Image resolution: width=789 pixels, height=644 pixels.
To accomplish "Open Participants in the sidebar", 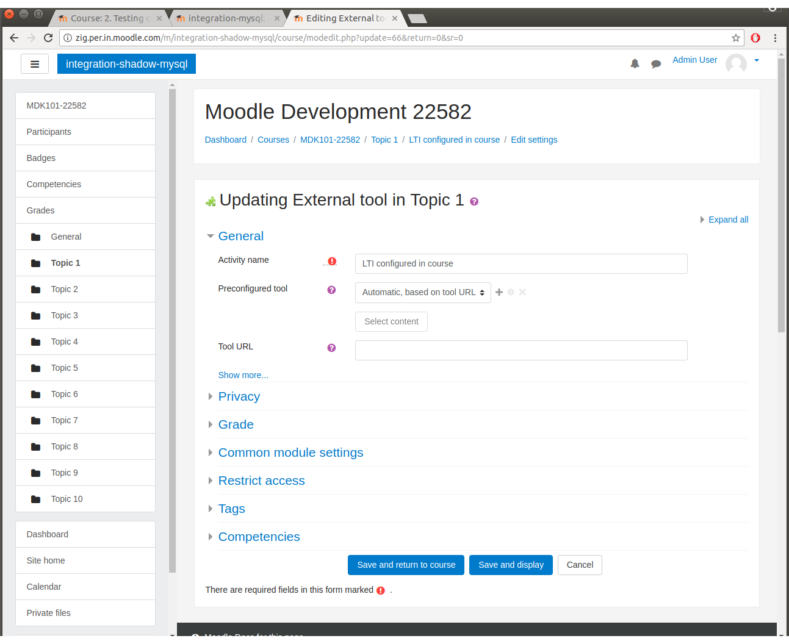I will (x=85, y=132).
